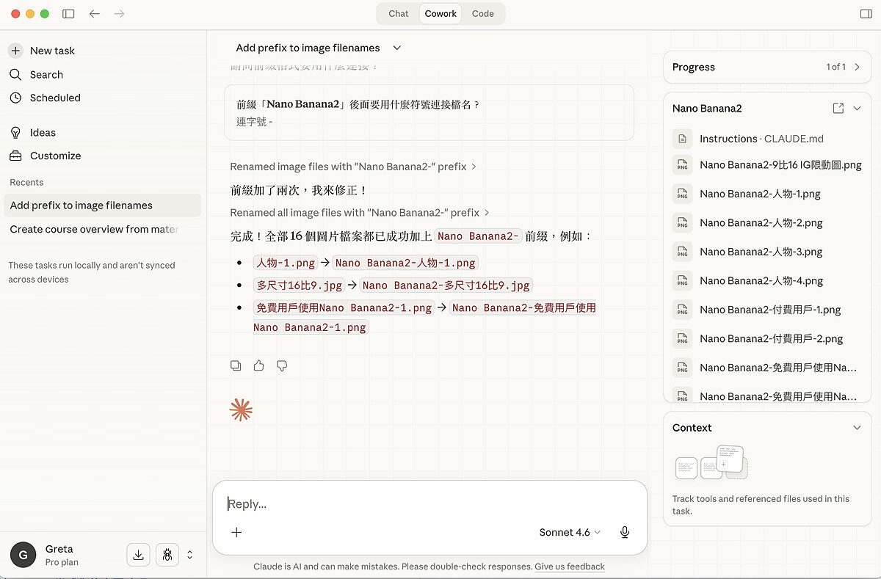
Task: Open Nano Banana2 folder in external window
Action: (838, 108)
